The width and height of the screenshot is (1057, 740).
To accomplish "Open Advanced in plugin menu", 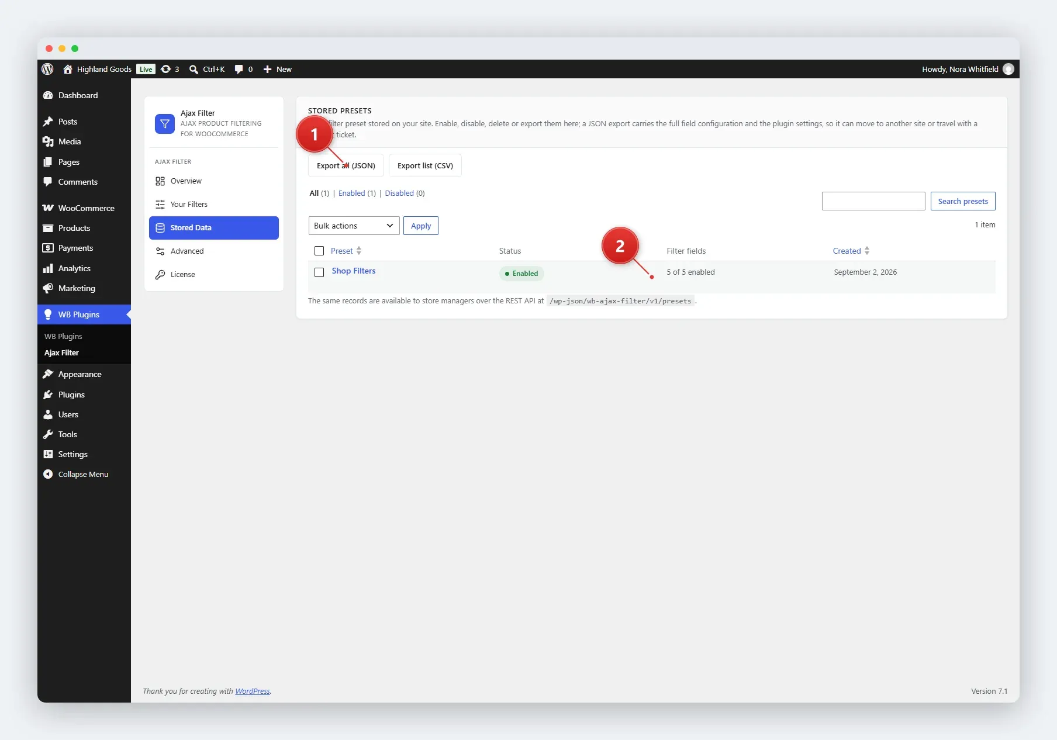I will coord(214,251).
